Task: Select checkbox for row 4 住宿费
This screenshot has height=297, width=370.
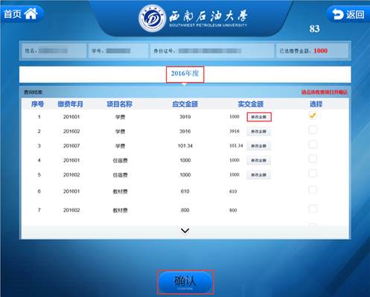Action: pos(313,159)
